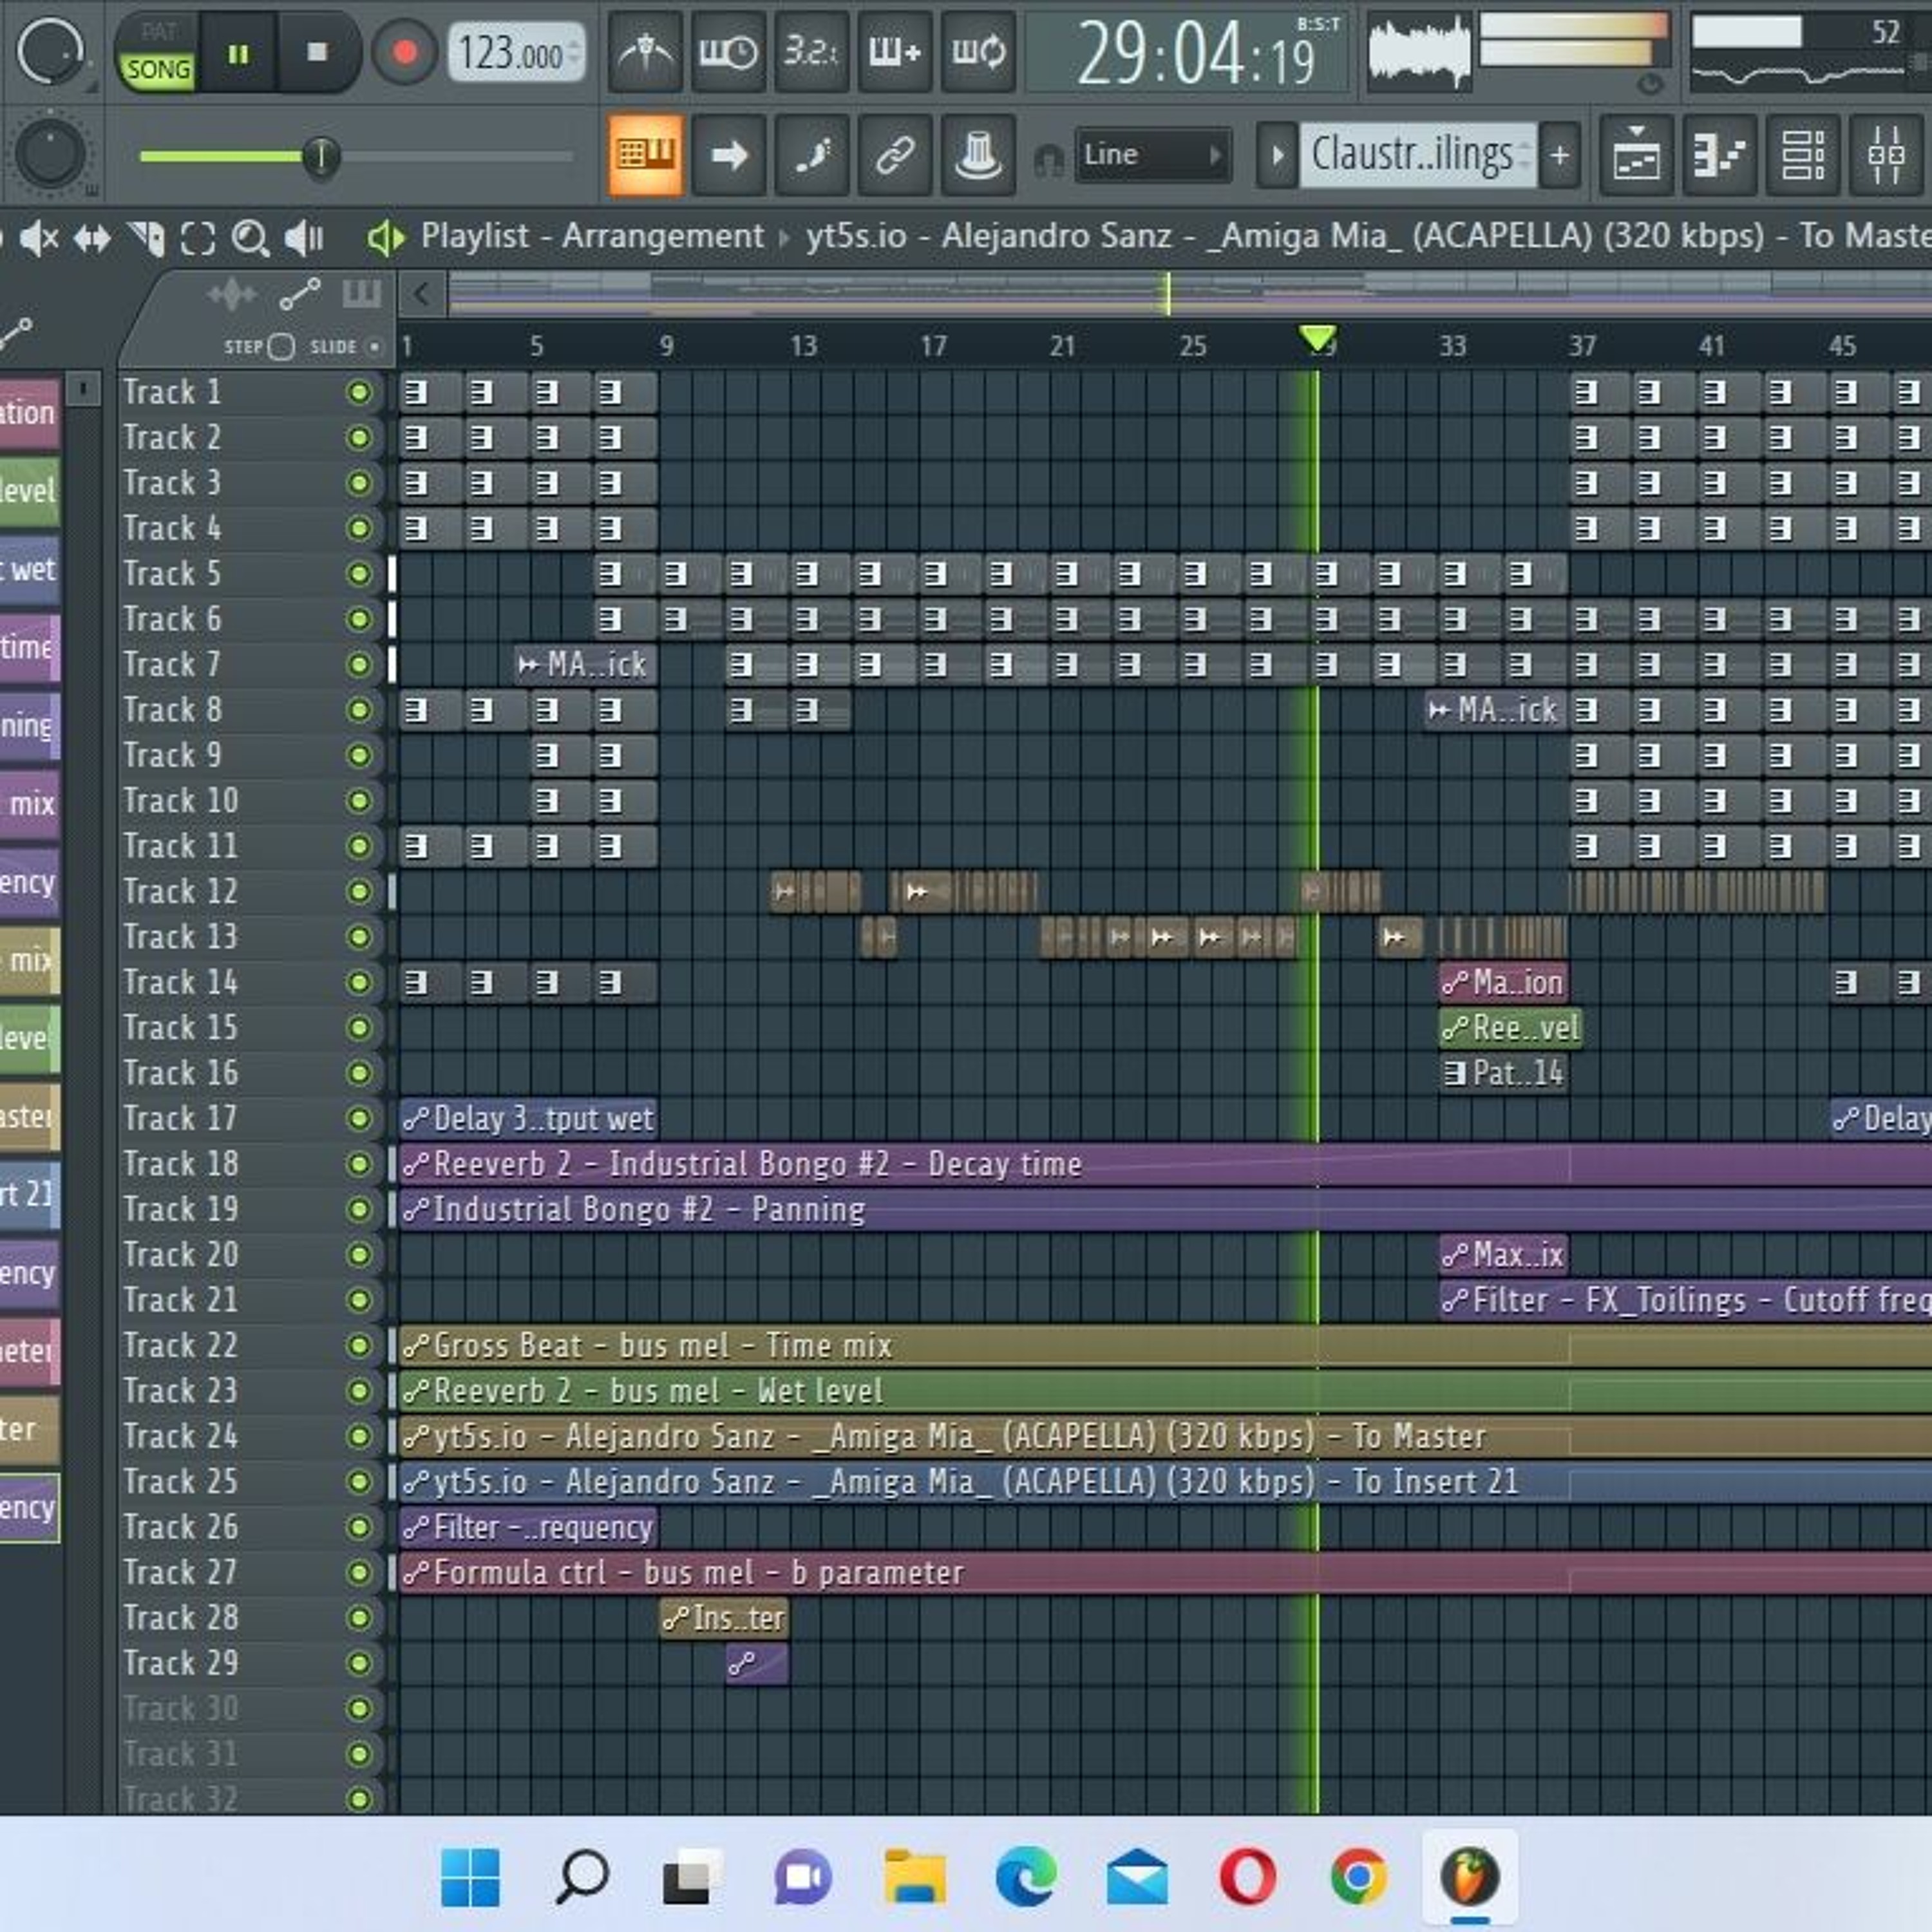Expand pattern options arrow beside Claustr..ilings
Image resolution: width=1932 pixels, height=1932 pixels.
pyautogui.click(x=1277, y=155)
